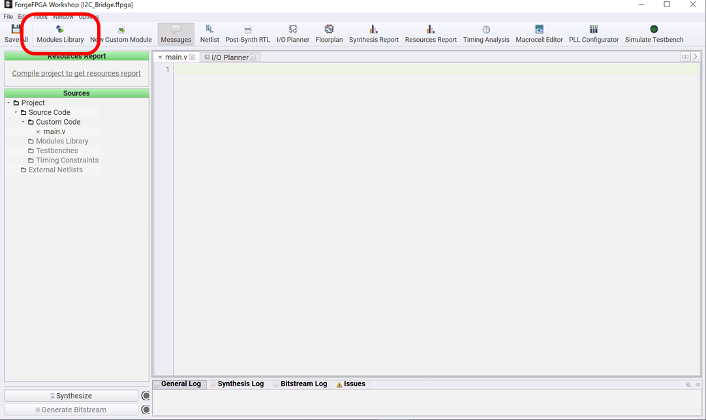Switch to the Synthesis Log tab
Screen dimensions: 706x420
240,384
